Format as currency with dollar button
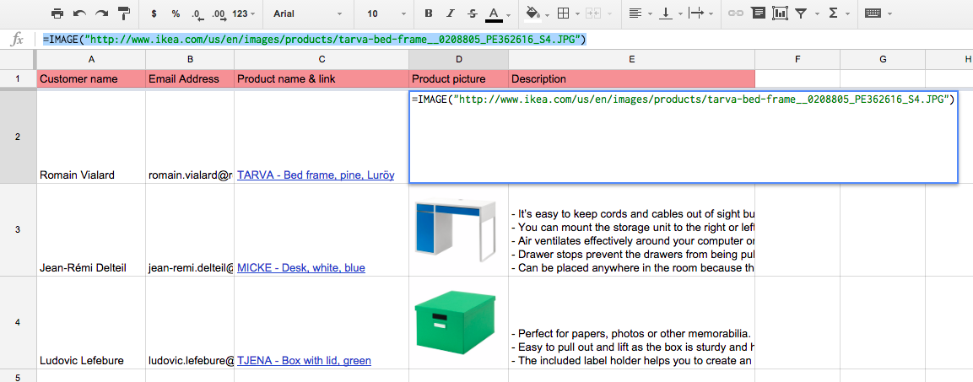Screen dimensions: 973x382 [154, 13]
